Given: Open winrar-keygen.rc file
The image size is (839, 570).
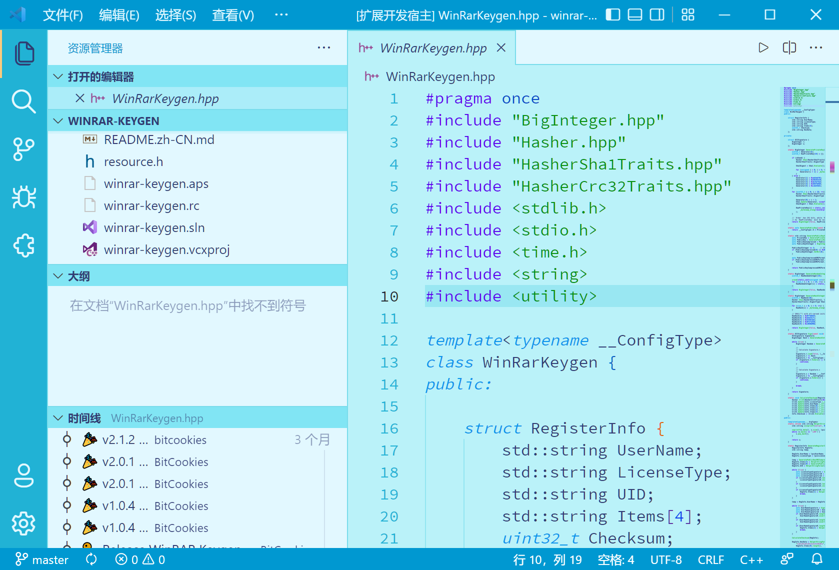Looking at the screenshot, I should pyautogui.click(x=197, y=205).
